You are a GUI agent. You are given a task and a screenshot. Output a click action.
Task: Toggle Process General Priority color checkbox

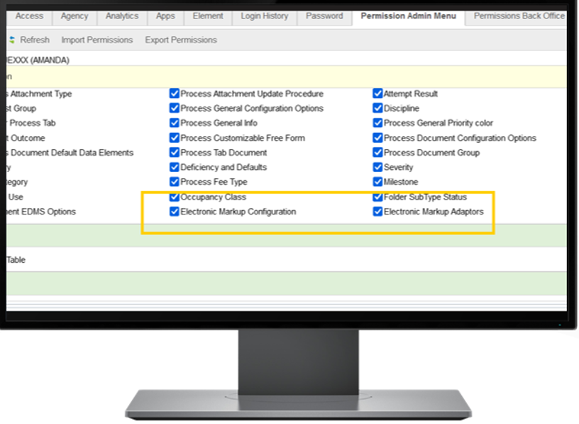click(x=378, y=123)
